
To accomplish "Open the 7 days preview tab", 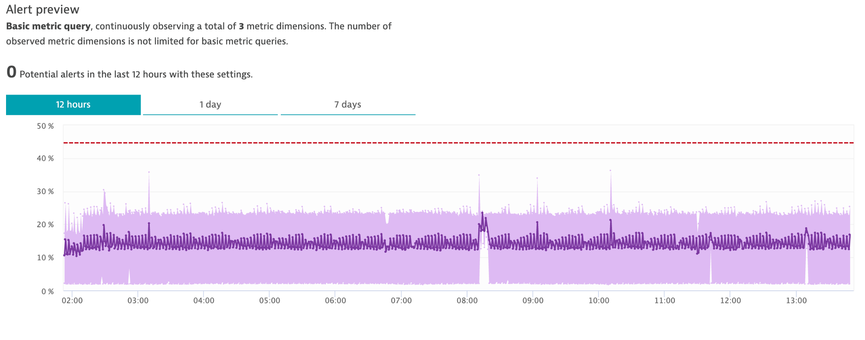I will tap(348, 105).
